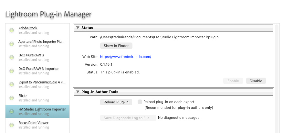
Task: Click the Reload Plug-in button
Action: pos(116,102)
